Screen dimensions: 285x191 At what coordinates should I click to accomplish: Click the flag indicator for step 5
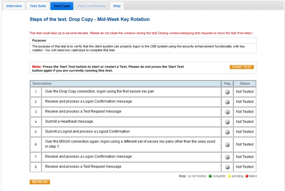pos(227,132)
